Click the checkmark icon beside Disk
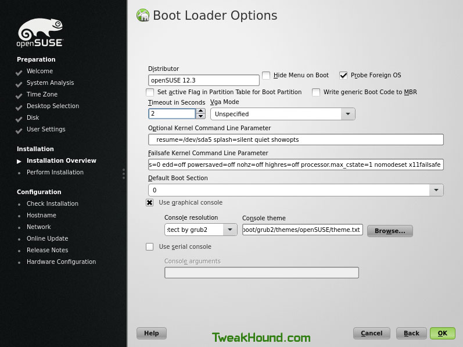The image size is (463, 347). click(19, 119)
